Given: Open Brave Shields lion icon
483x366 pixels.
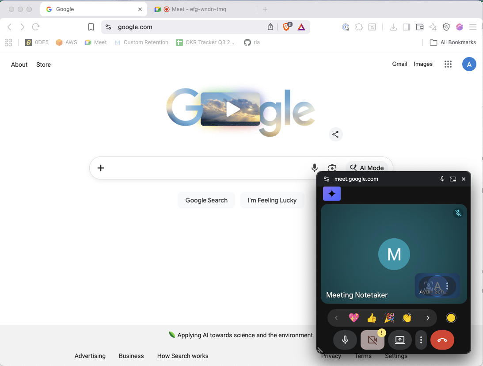Looking at the screenshot, I should tap(286, 27).
